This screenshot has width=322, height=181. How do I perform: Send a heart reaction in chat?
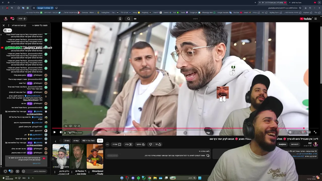coord(5,171)
